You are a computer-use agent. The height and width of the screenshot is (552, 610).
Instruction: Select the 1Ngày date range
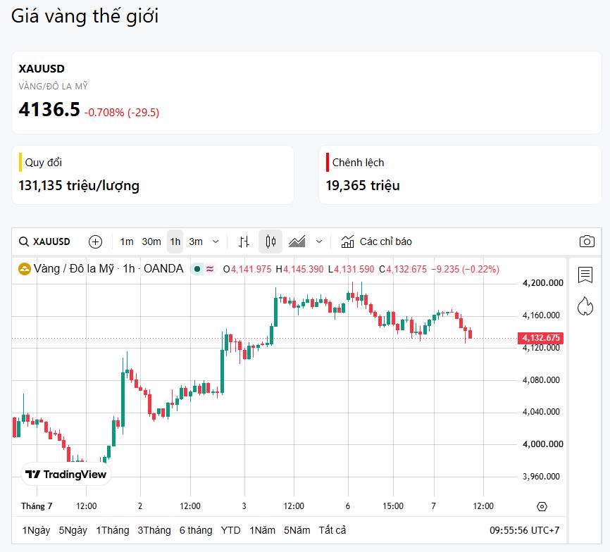(x=36, y=530)
